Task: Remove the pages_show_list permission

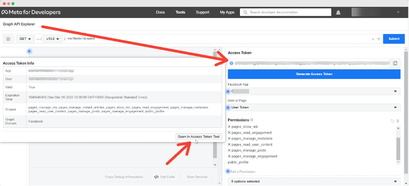Action: 229,126
